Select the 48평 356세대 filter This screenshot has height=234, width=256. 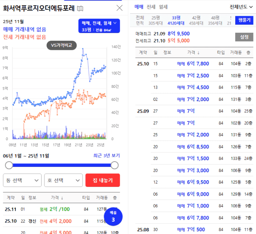point(215,20)
